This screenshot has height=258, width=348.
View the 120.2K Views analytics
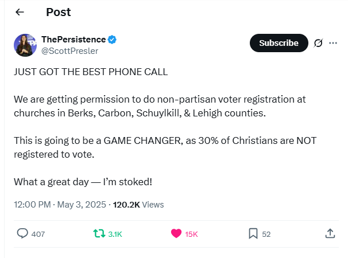[x=138, y=204]
